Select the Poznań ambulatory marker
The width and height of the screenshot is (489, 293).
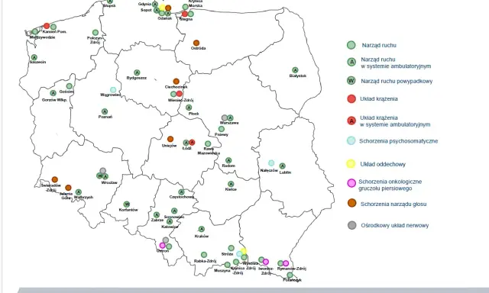[105, 111]
